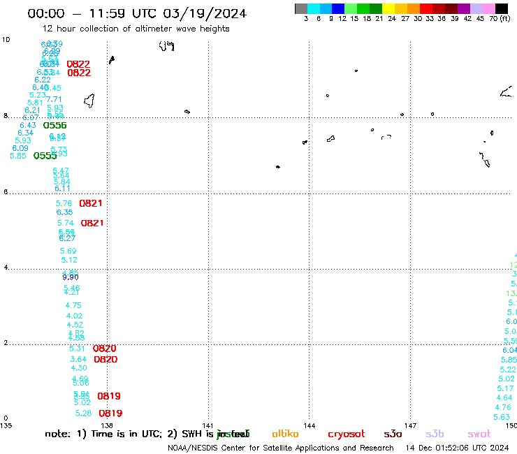The height and width of the screenshot is (454, 517).
Task: Click the red "0819" beside 5.28
Action: [x=110, y=413]
